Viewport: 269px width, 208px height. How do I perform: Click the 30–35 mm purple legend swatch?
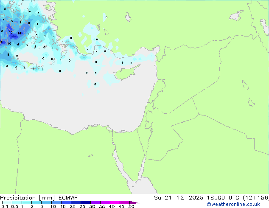tap(95, 202)
